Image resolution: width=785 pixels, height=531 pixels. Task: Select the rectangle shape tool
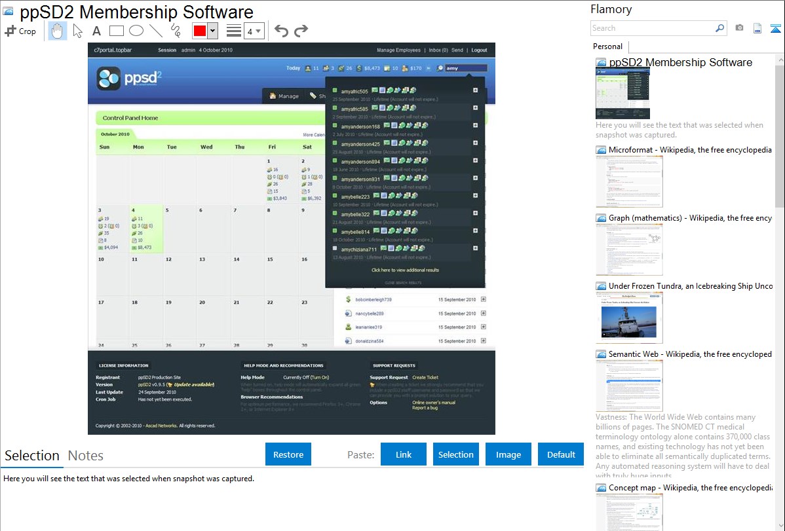[x=117, y=31]
